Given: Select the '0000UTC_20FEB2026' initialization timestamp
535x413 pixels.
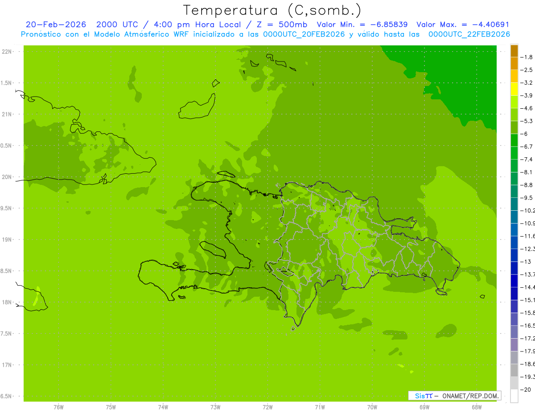Looking at the screenshot, I should [x=304, y=34].
